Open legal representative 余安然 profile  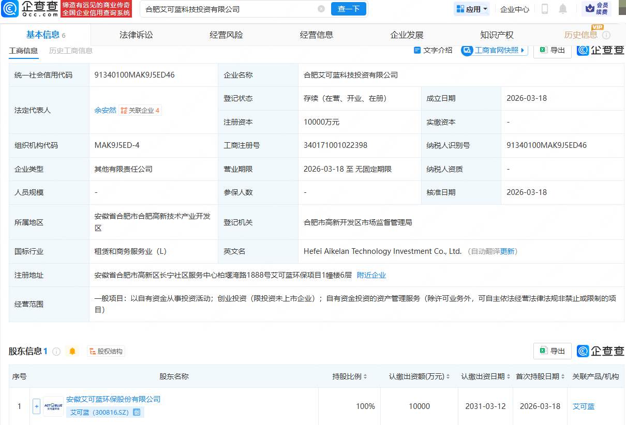point(105,110)
